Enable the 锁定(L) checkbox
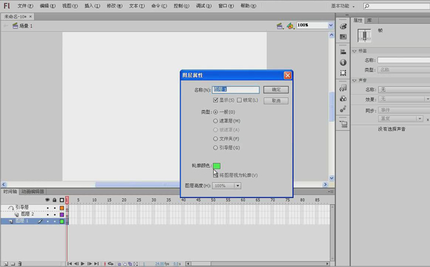Image resolution: width=430 pixels, height=267 pixels. tap(239, 100)
